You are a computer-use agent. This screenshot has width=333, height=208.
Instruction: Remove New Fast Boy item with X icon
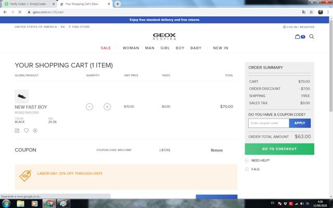[x=35, y=131]
